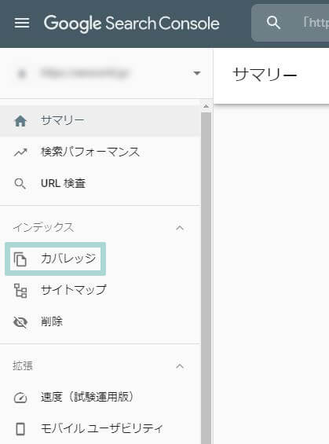Screen dimensions: 329x444
Task: Click the search magnifier icon in header
Action: [273, 23]
